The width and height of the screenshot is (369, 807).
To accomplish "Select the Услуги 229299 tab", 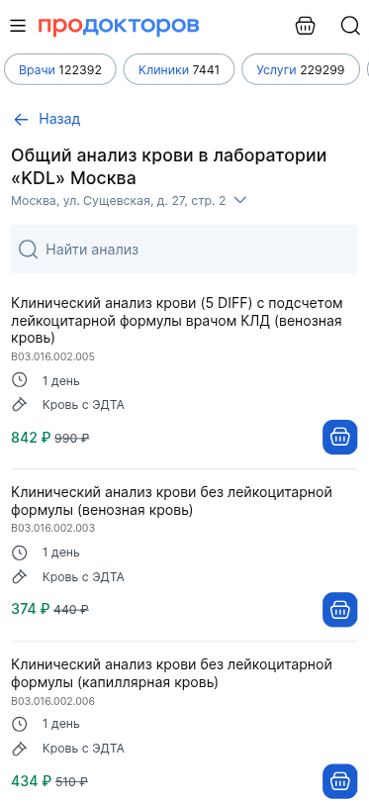I will [x=301, y=69].
